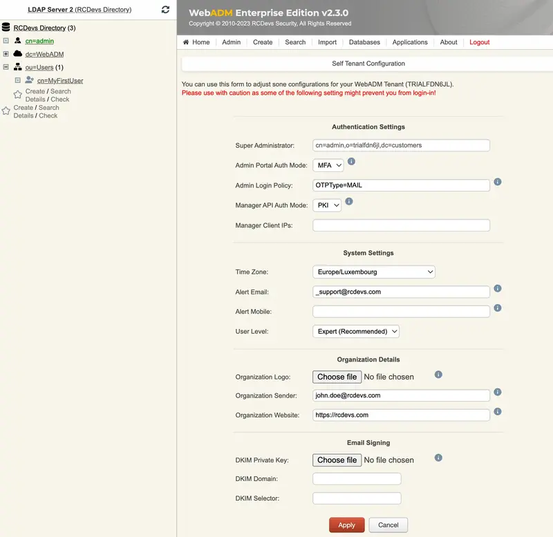Viewport: 553px width, 537px height.
Task: Click the RCDevs Directory database icon
Action: click(x=6, y=28)
